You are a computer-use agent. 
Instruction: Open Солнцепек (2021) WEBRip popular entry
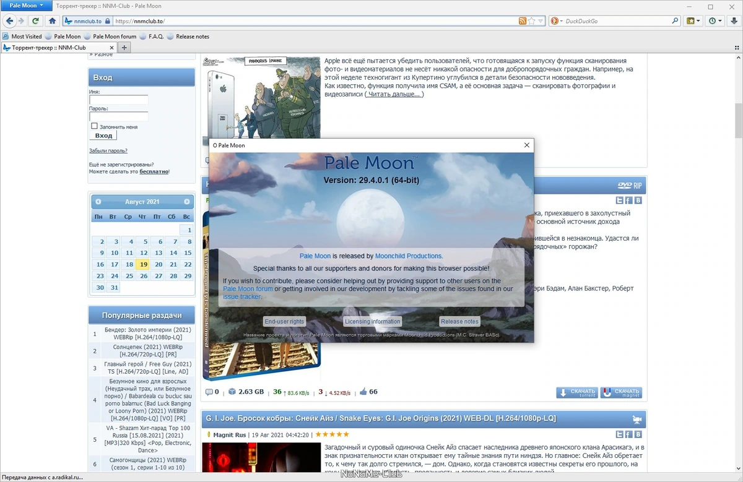coord(148,351)
